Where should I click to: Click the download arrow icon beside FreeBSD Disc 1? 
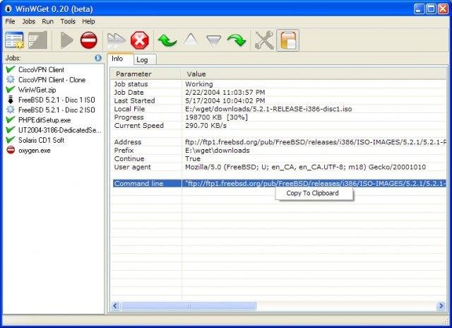[11, 100]
